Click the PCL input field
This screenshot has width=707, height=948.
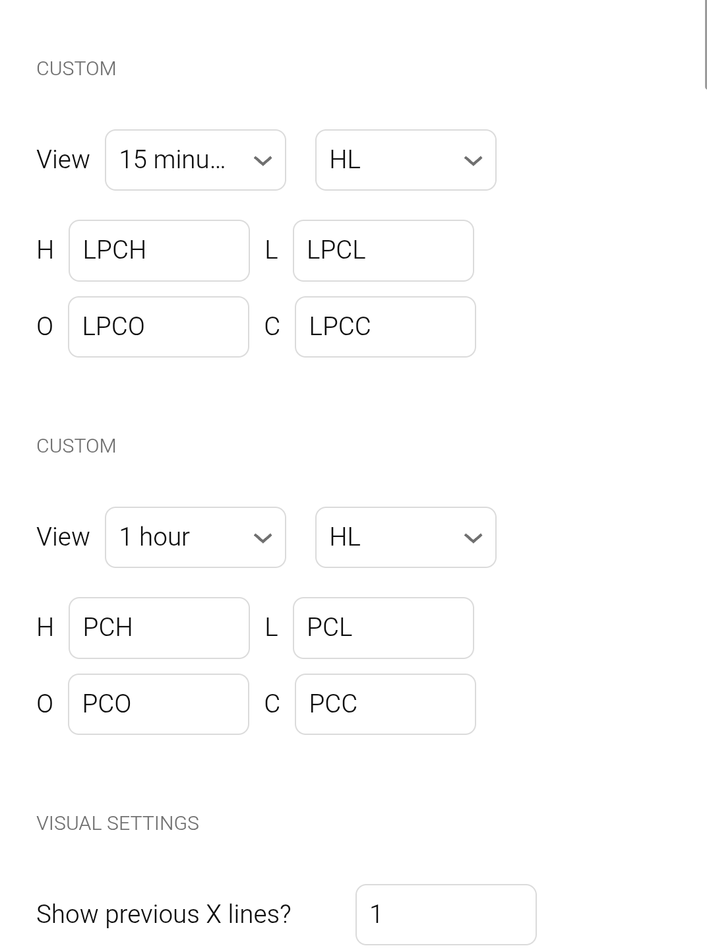pyautogui.click(x=383, y=628)
